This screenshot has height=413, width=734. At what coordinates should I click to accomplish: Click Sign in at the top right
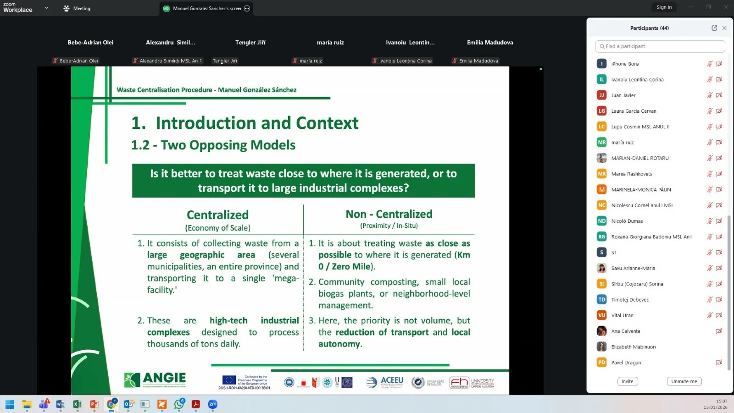(x=664, y=7)
